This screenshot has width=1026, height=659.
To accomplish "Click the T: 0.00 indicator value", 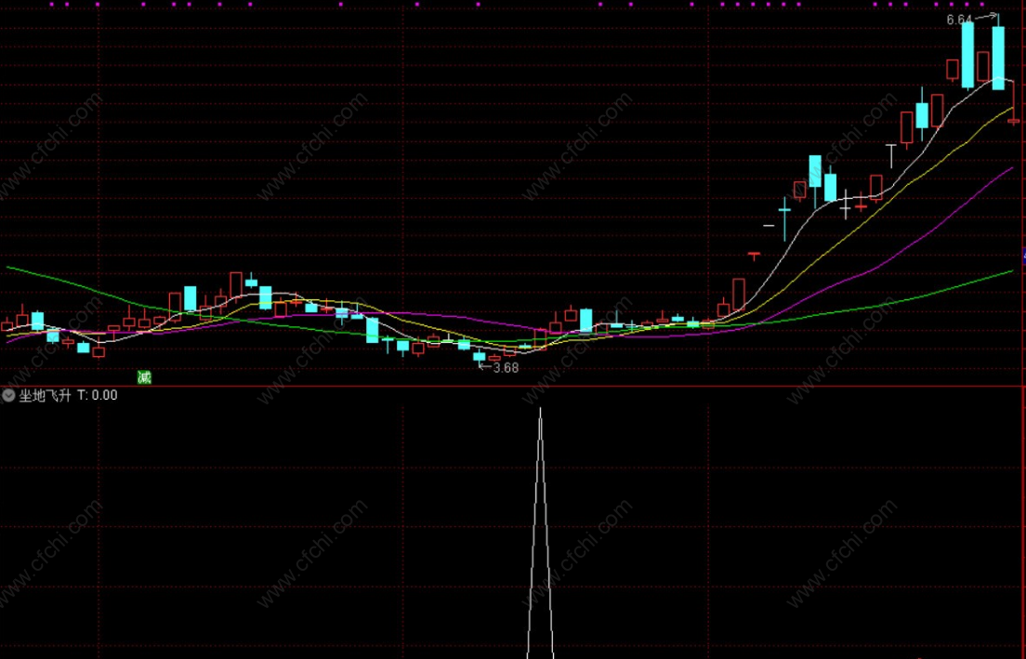I will pyautogui.click(x=98, y=395).
